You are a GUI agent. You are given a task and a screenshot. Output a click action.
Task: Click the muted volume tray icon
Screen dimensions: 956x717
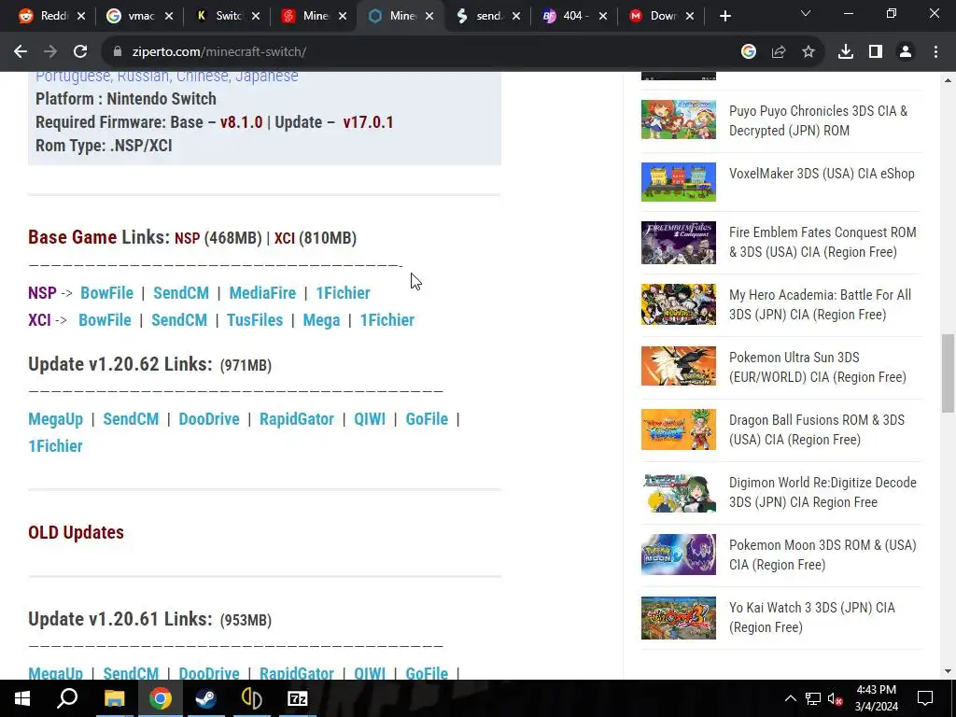836,698
